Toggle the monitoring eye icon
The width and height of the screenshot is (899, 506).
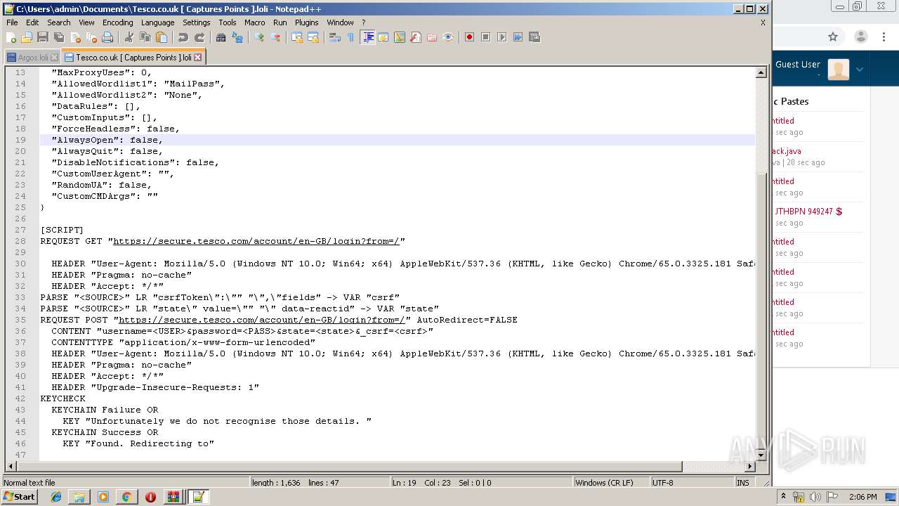click(448, 37)
